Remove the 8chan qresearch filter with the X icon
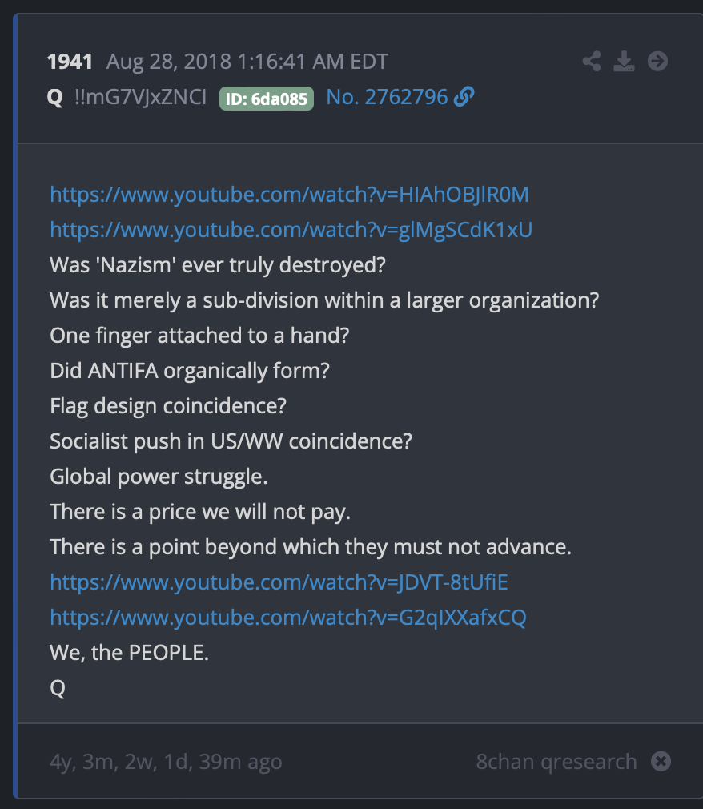703x809 pixels. tap(661, 761)
